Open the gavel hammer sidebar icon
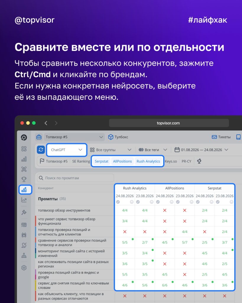 click(x=24, y=212)
